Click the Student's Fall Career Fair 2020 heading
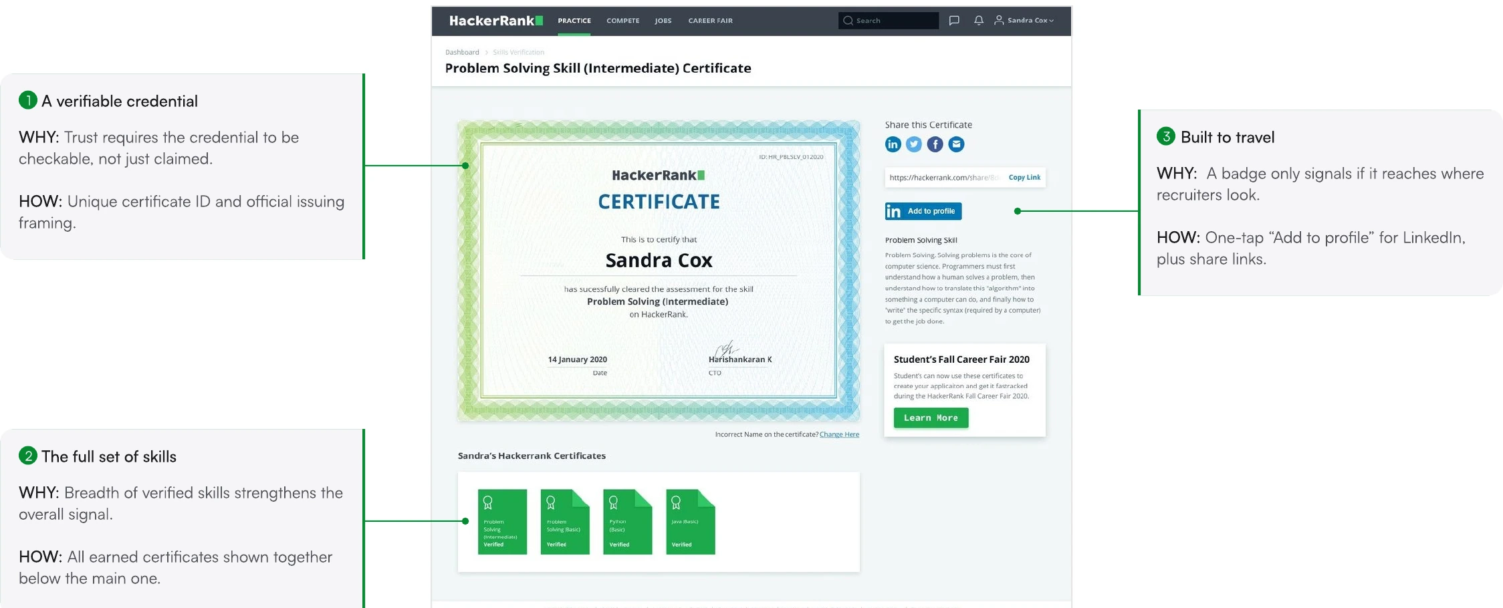Screen dimensions: 1503x608 (961, 359)
